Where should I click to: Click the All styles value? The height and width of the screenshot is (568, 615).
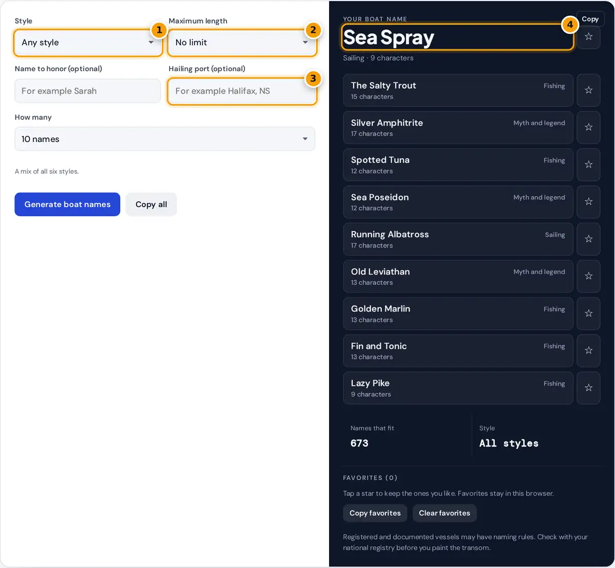(x=509, y=444)
